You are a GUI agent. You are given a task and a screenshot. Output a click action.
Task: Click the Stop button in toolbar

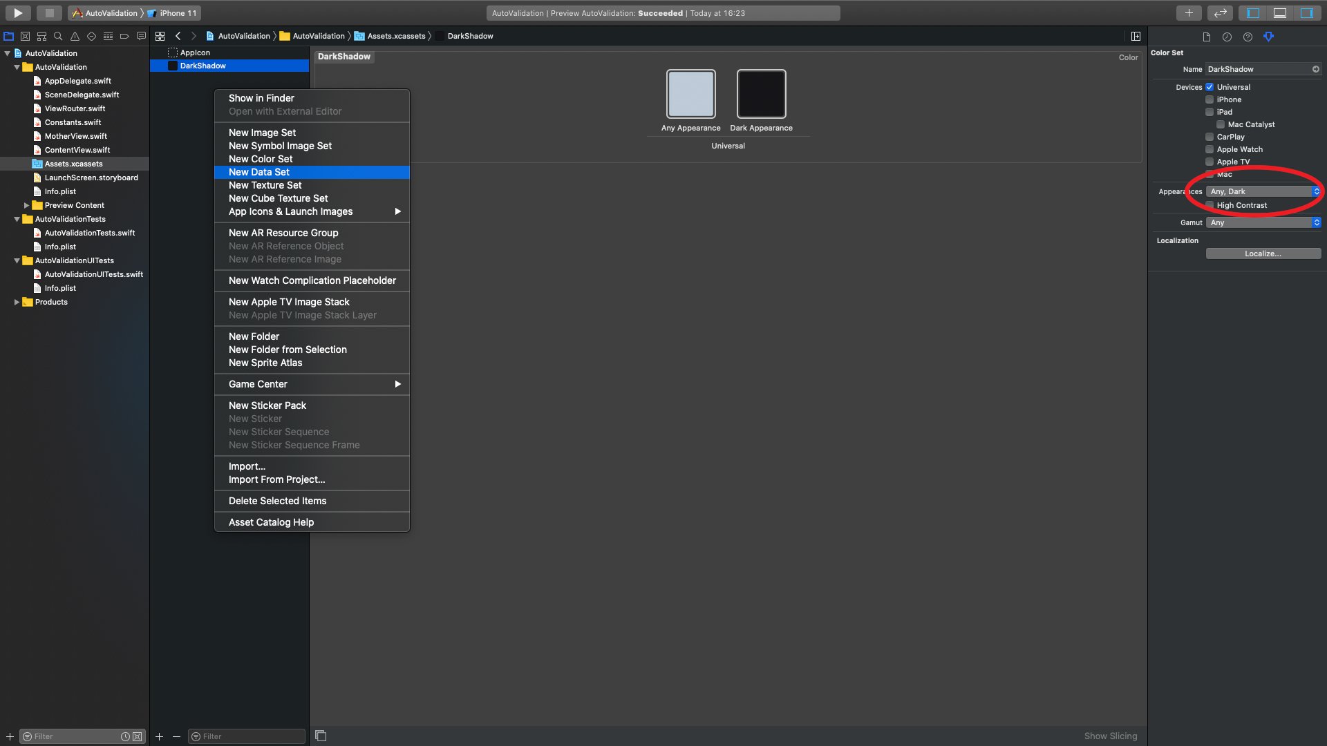coord(49,12)
